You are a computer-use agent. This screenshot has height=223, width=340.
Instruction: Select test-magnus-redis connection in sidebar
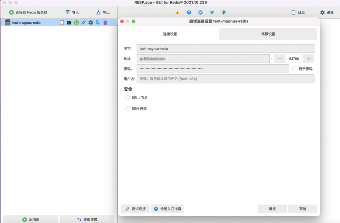pos(59,22)
